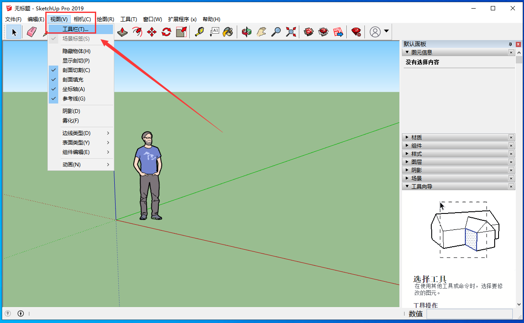Image resolution: width=524 pixels, height=323 pixels.
Task: Open the account sign-in dropdown arrow
Action: [x=387, y=31]
